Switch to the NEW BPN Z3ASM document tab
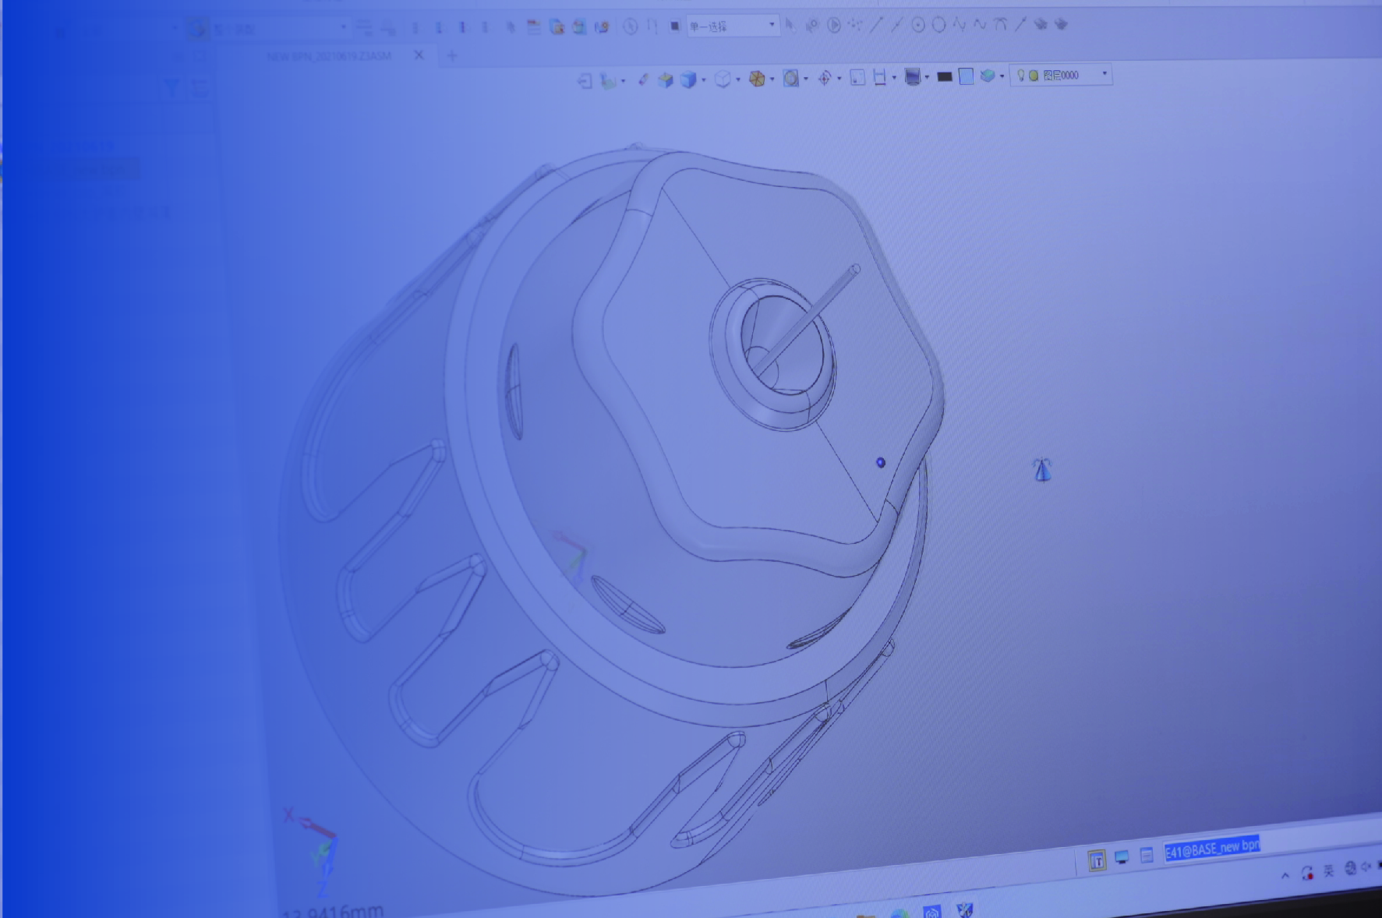1382x918 pixels. point(328,56)
